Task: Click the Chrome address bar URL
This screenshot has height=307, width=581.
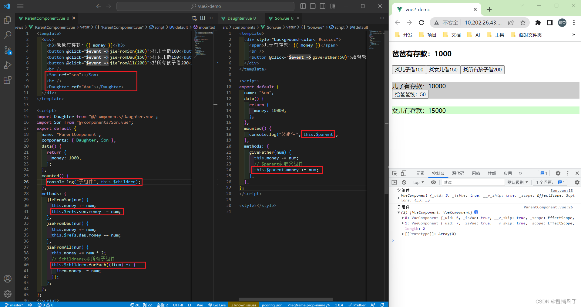Action: pos(483,23)
